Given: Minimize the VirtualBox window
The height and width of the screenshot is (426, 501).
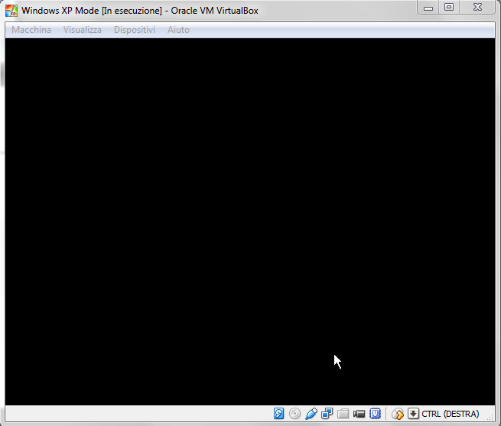Looking at the screenshot, I should 428,8.
